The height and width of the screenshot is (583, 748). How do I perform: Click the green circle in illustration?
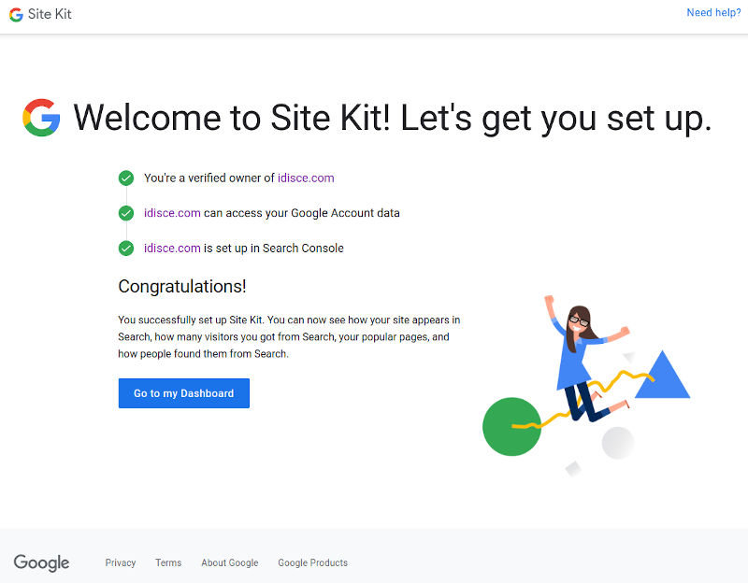click(x=511, y=427)
